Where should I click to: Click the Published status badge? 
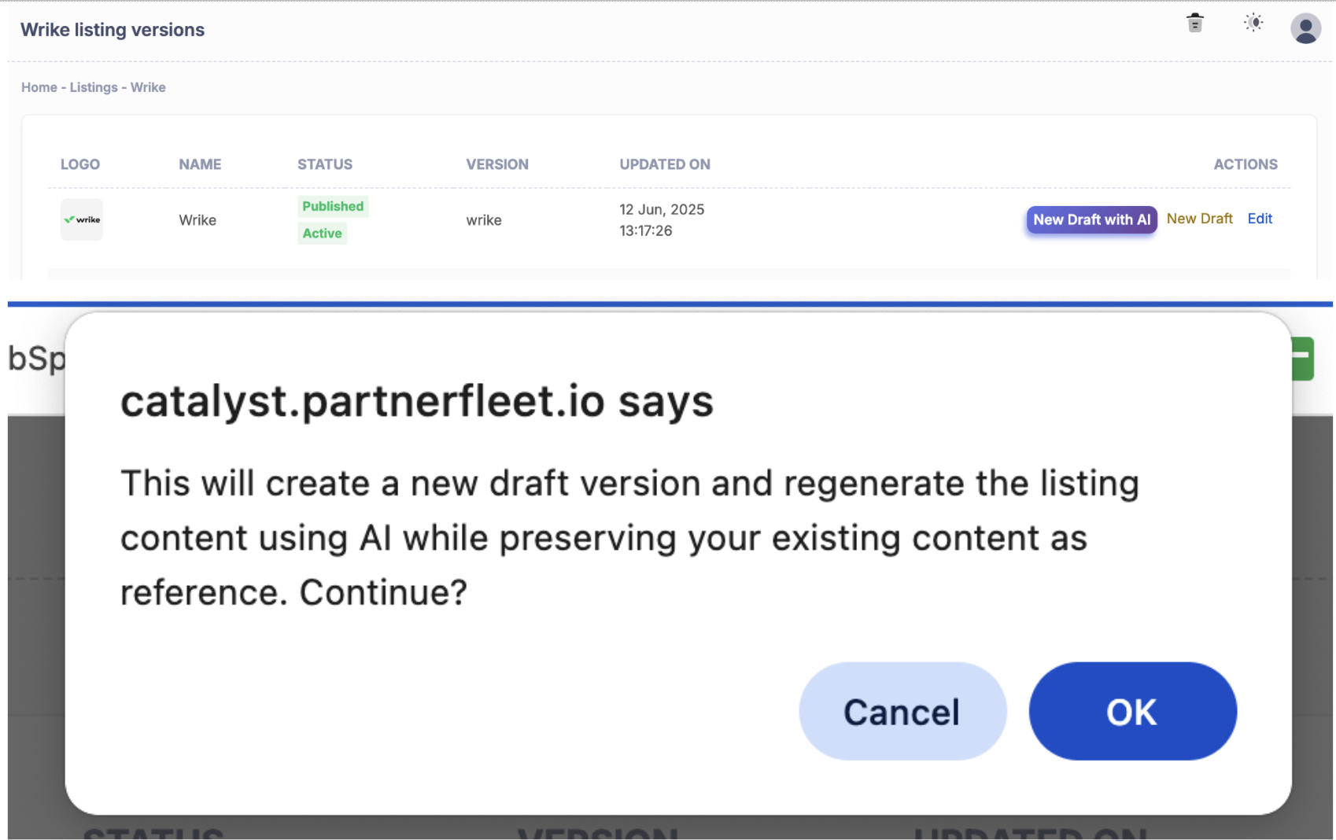click(x=333, y=206)
